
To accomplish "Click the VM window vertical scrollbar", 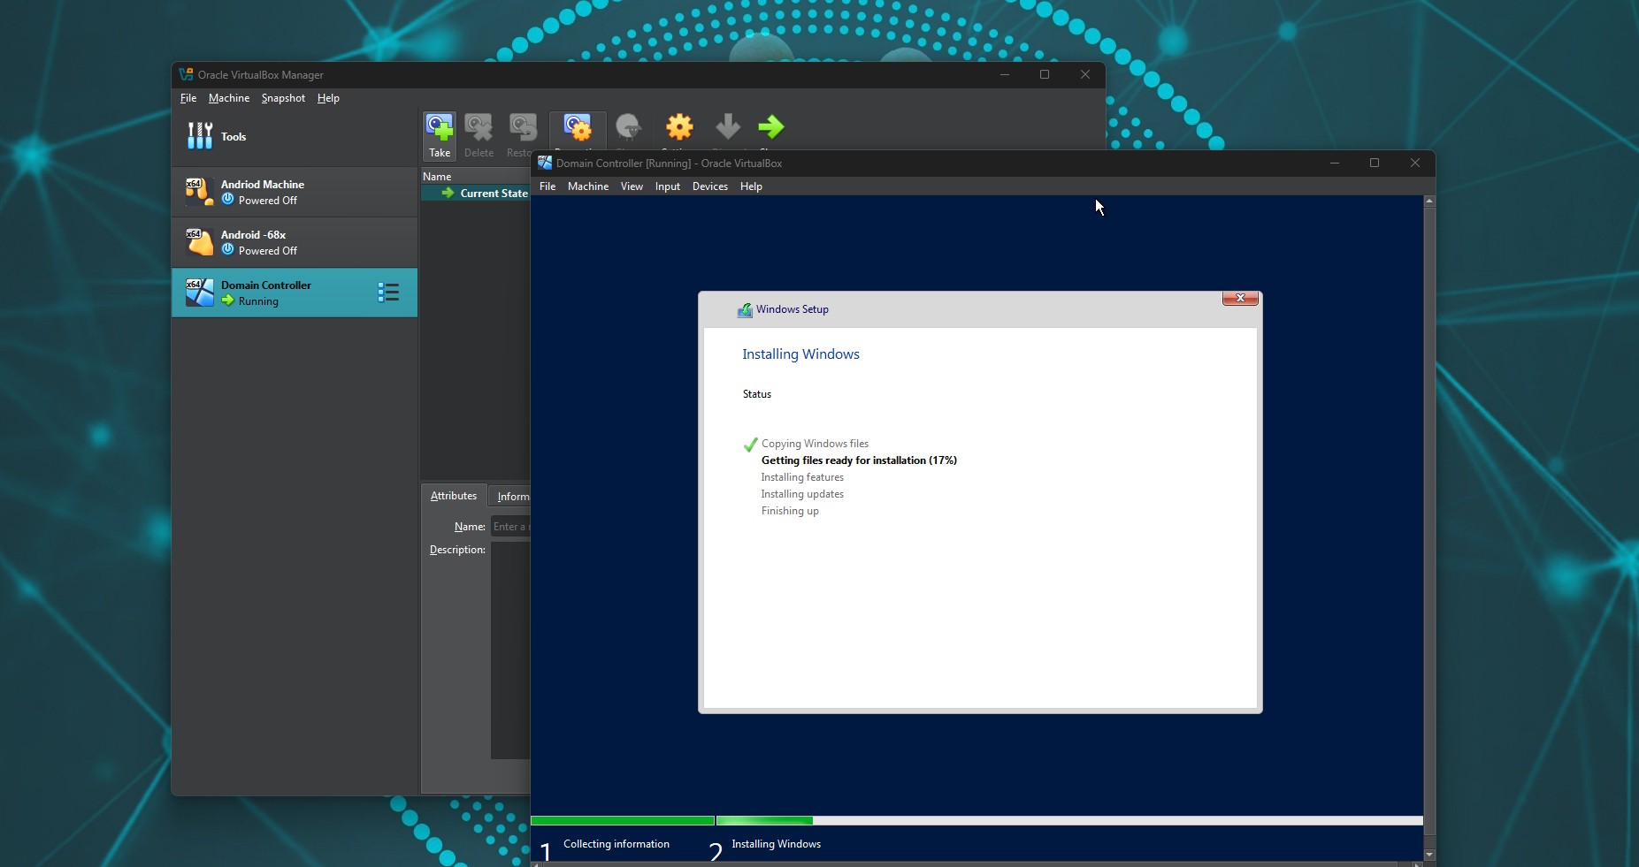I will point(1429,528).
